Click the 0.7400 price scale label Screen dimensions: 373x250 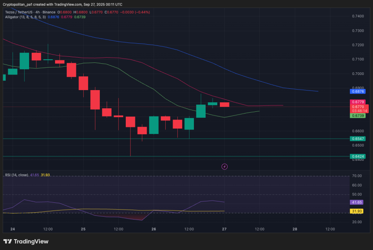[x=357, y=16]
